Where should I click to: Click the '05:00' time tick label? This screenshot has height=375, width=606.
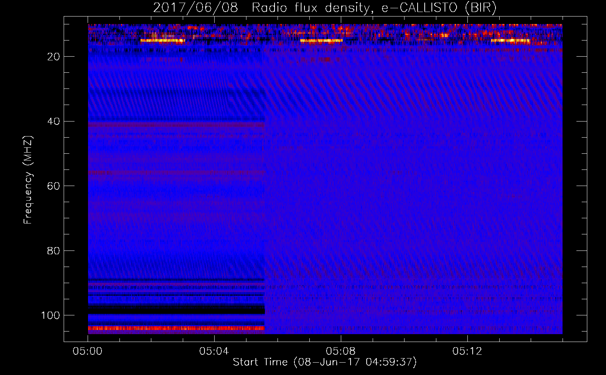[88, 351]
